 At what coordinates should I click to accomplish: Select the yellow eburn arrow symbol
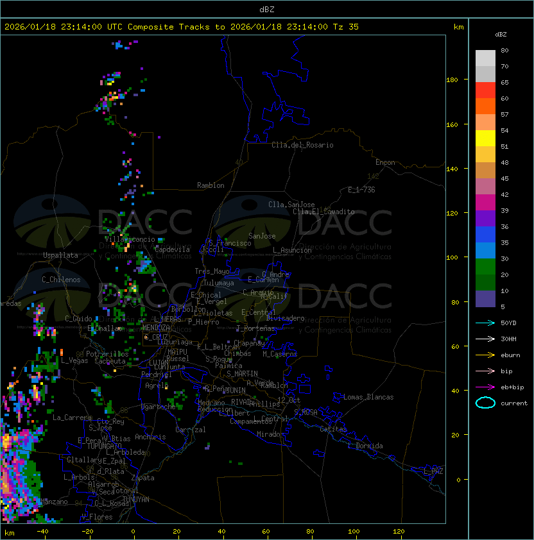click(x=485, y=355)
